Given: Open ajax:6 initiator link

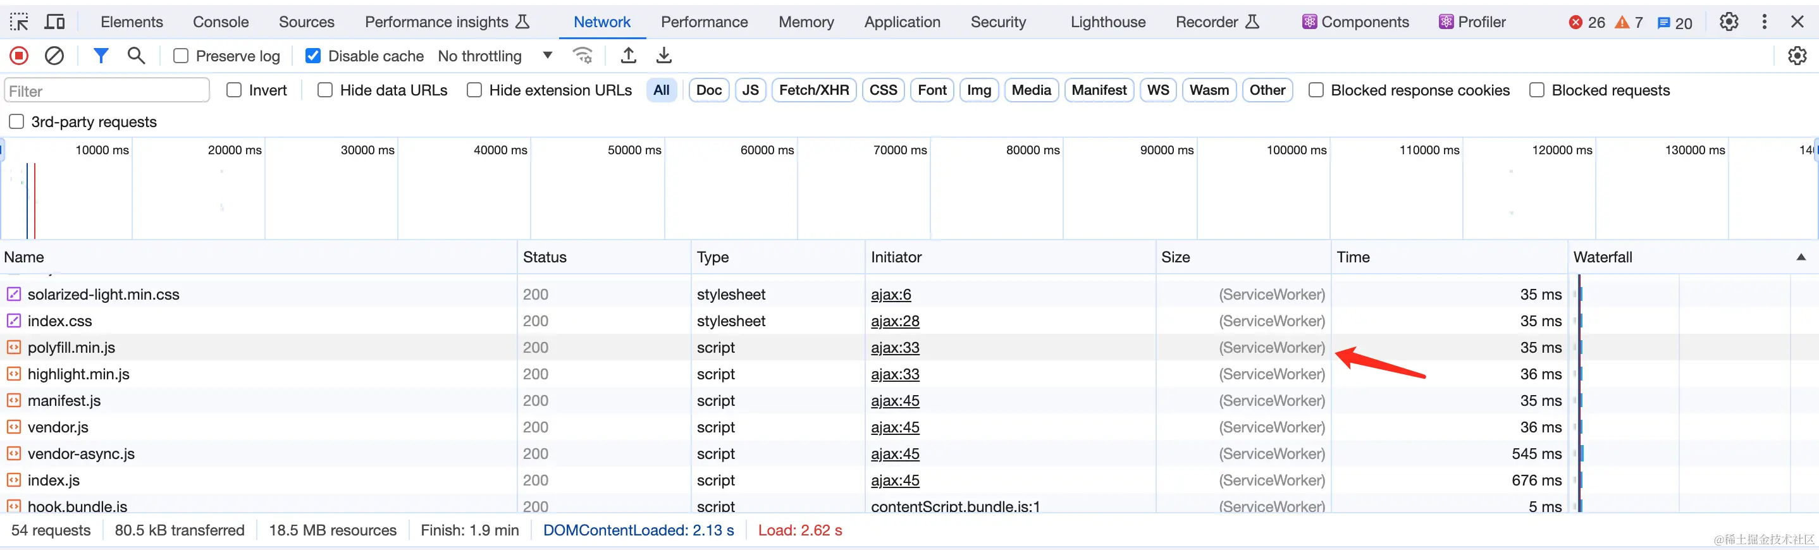Looking at the screenshot, I should pos(891,295).
